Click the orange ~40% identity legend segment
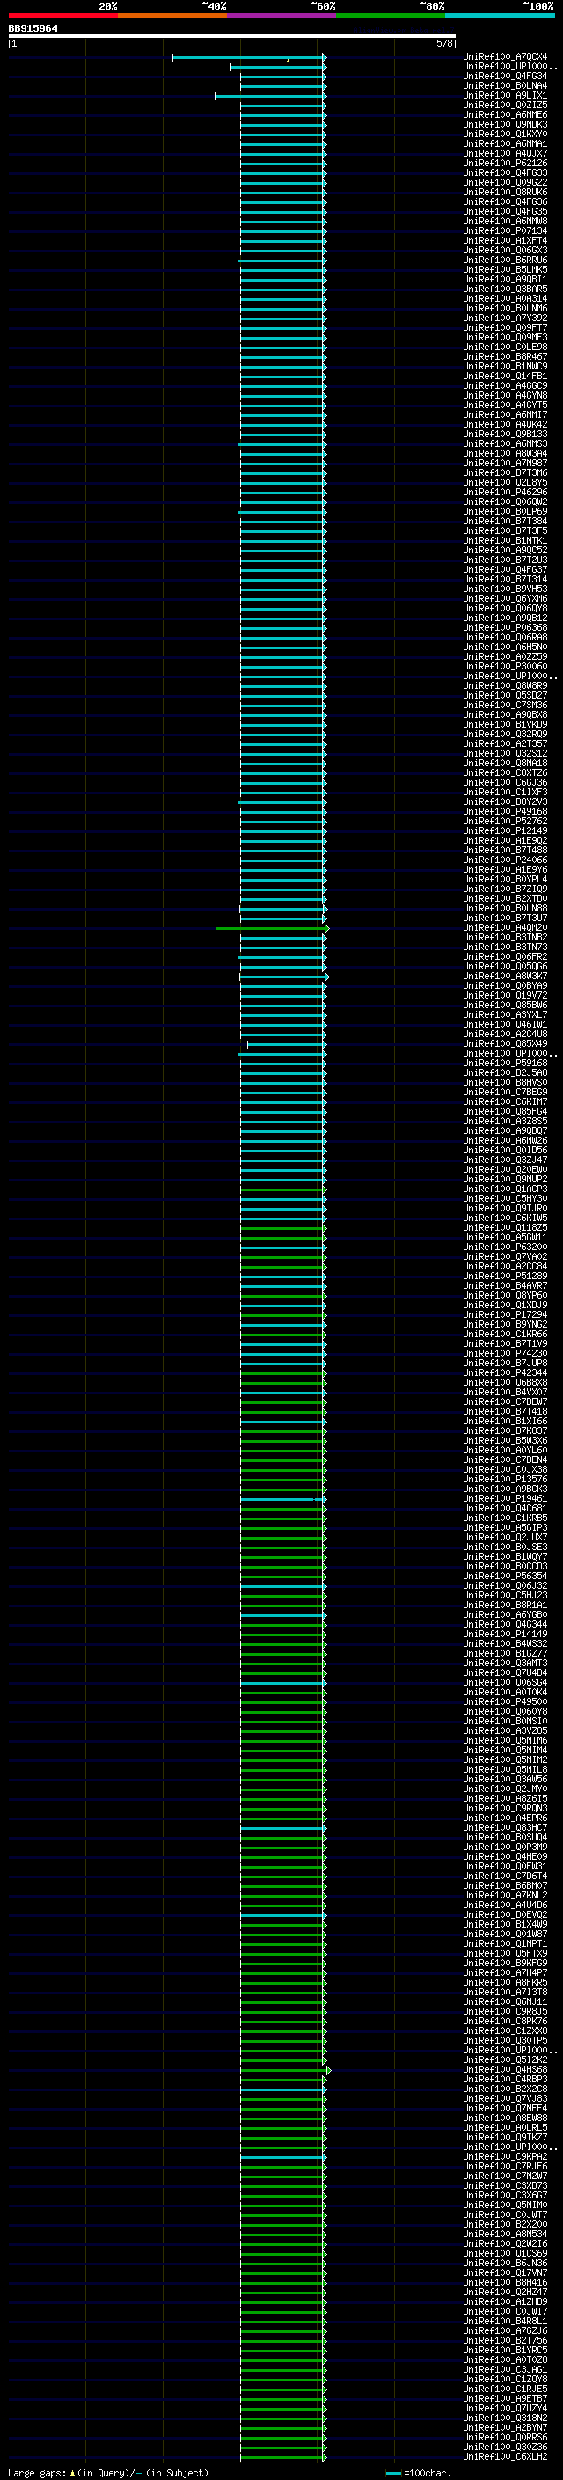Viewport: 563px width, 2480px height. (172, 16)
